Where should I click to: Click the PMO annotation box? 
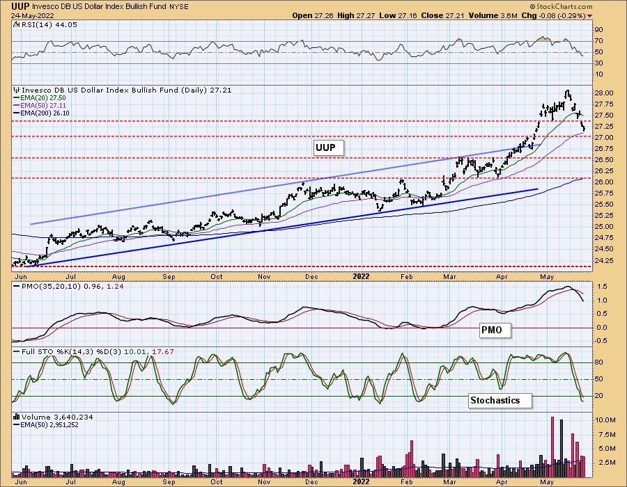point(495,330)
